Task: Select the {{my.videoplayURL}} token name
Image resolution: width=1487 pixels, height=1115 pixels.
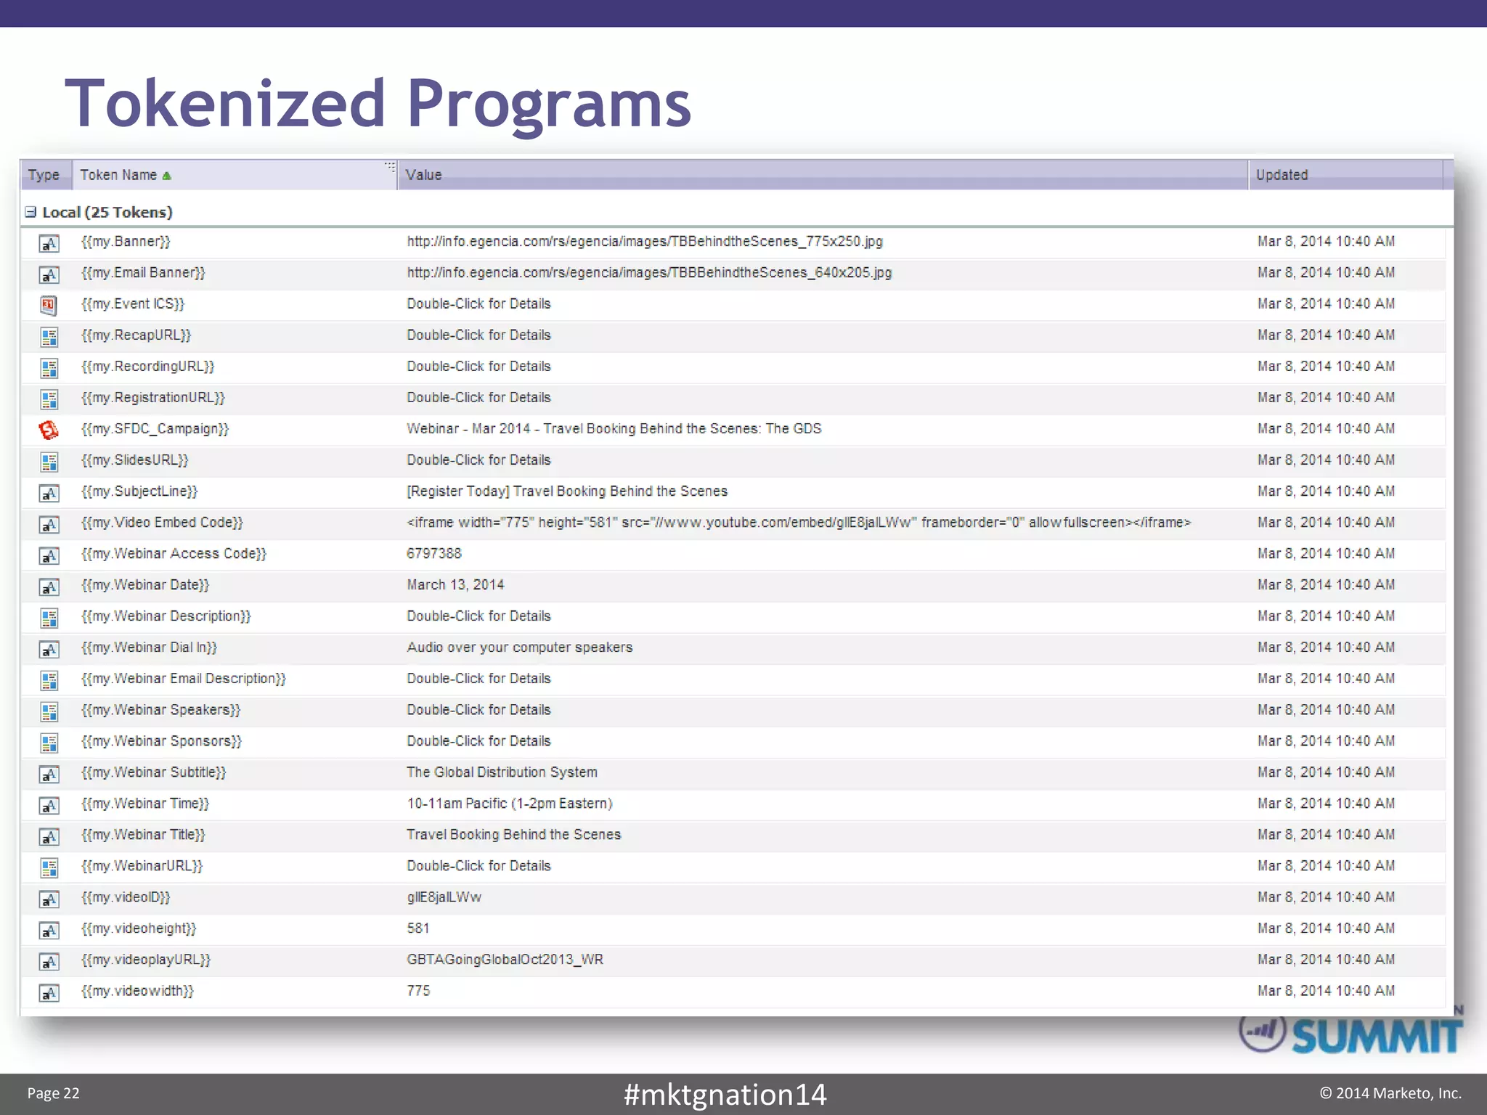Action: 146,960
